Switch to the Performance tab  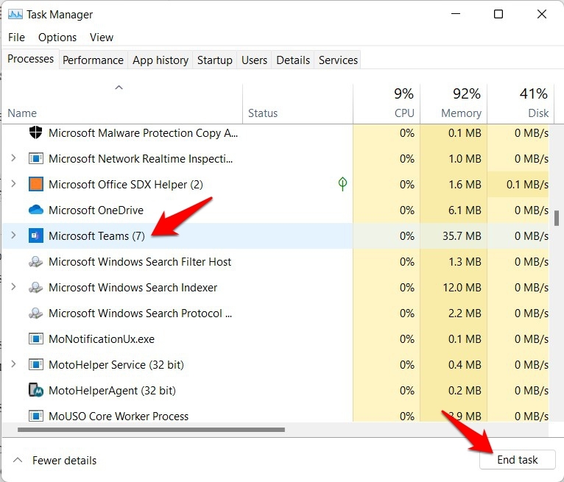[93, 60]
